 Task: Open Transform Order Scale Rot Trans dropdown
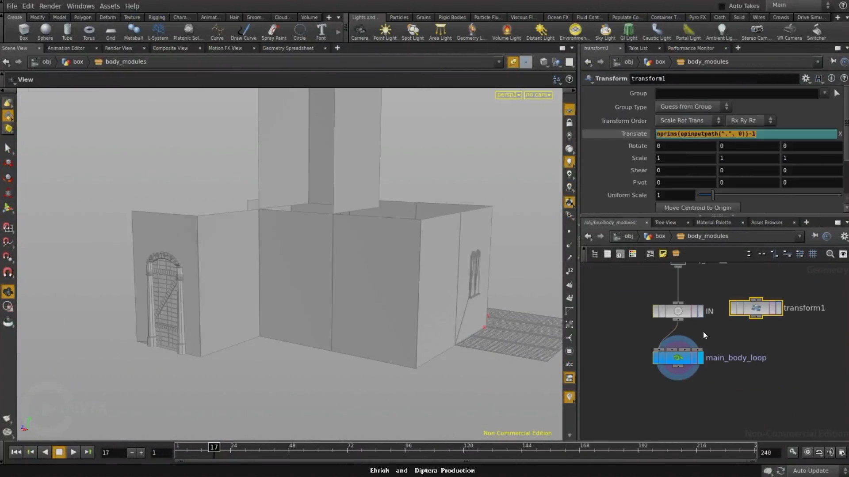tap(689, 121)
